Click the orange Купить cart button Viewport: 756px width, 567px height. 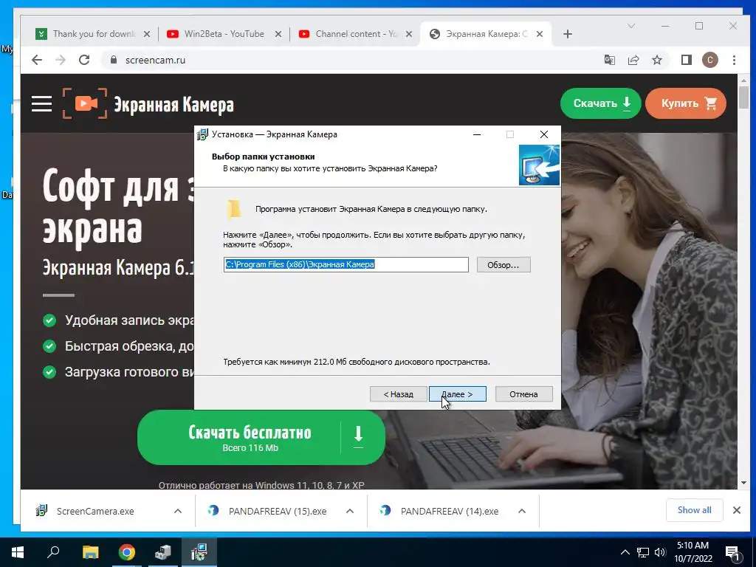[686, 103]
